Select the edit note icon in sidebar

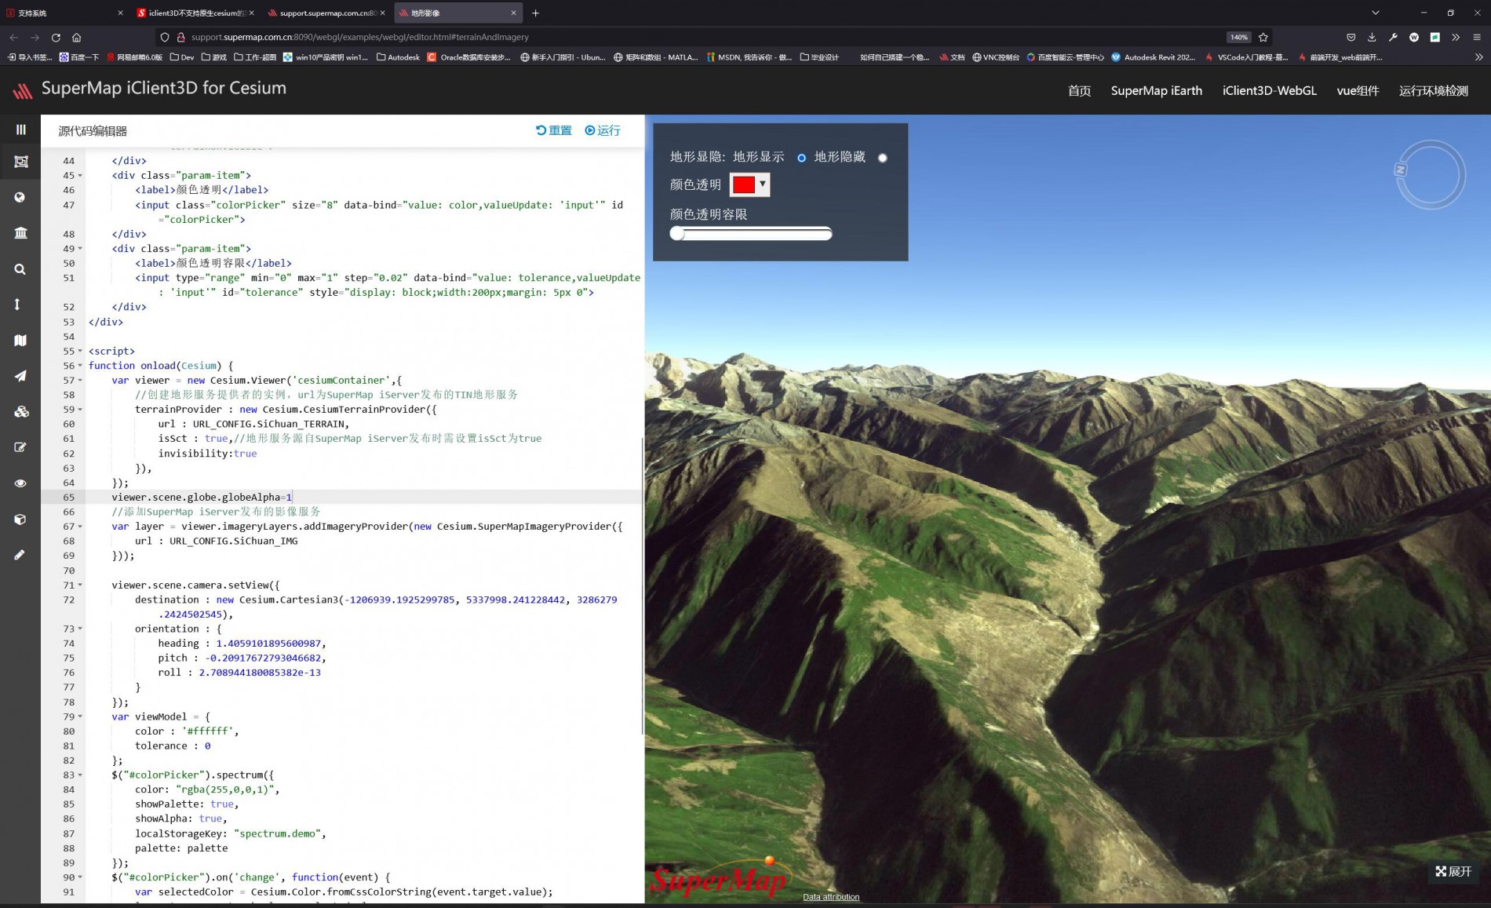pos(20,447)
